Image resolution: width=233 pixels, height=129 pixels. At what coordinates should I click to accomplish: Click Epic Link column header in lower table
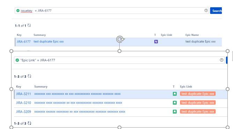tap(186, 86)
